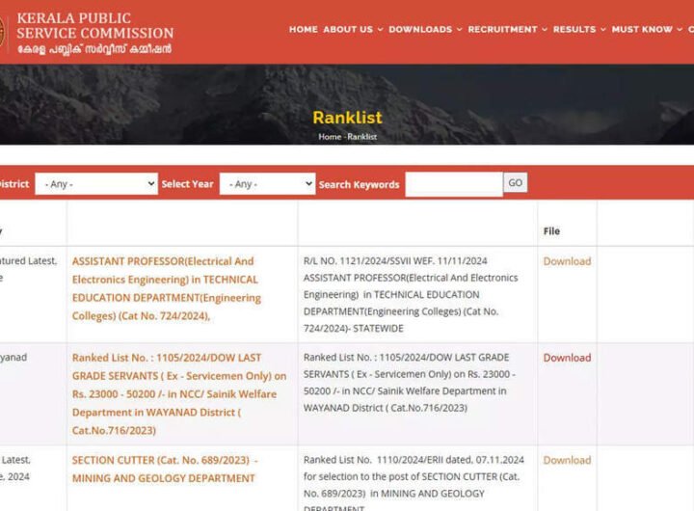Viewport: 694px width, 511px height.
Task: Click the Kerala PSC logo emblem
Action: pyautogui.click(x=3, y=33)
